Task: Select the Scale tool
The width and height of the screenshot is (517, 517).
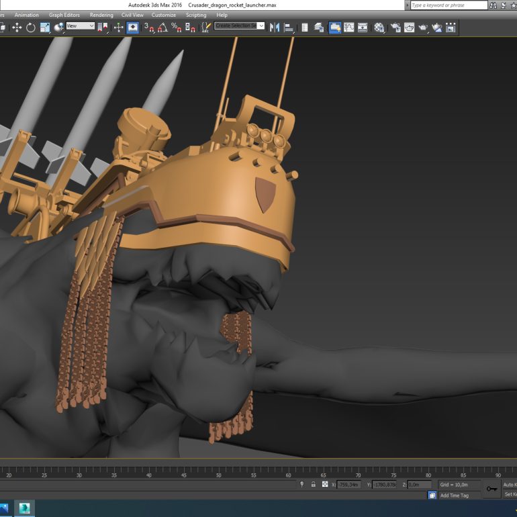Action: coord(45,28)
